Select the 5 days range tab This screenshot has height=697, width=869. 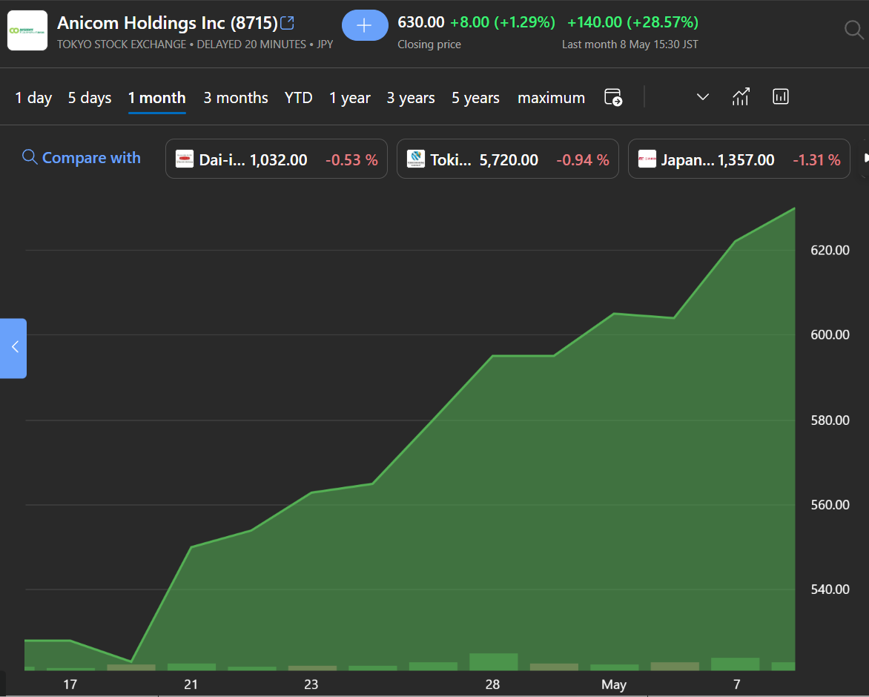point(90,98)
